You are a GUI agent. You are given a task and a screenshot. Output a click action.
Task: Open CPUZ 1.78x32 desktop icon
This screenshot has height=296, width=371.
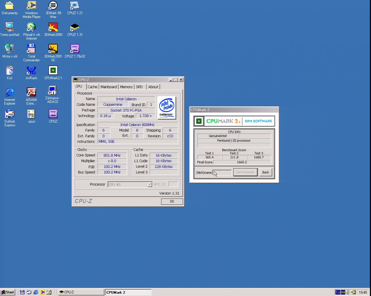(x=75, y=51)
